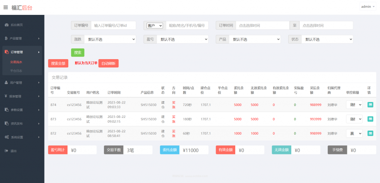Expand the 用户管理 menu

[22, 83]
